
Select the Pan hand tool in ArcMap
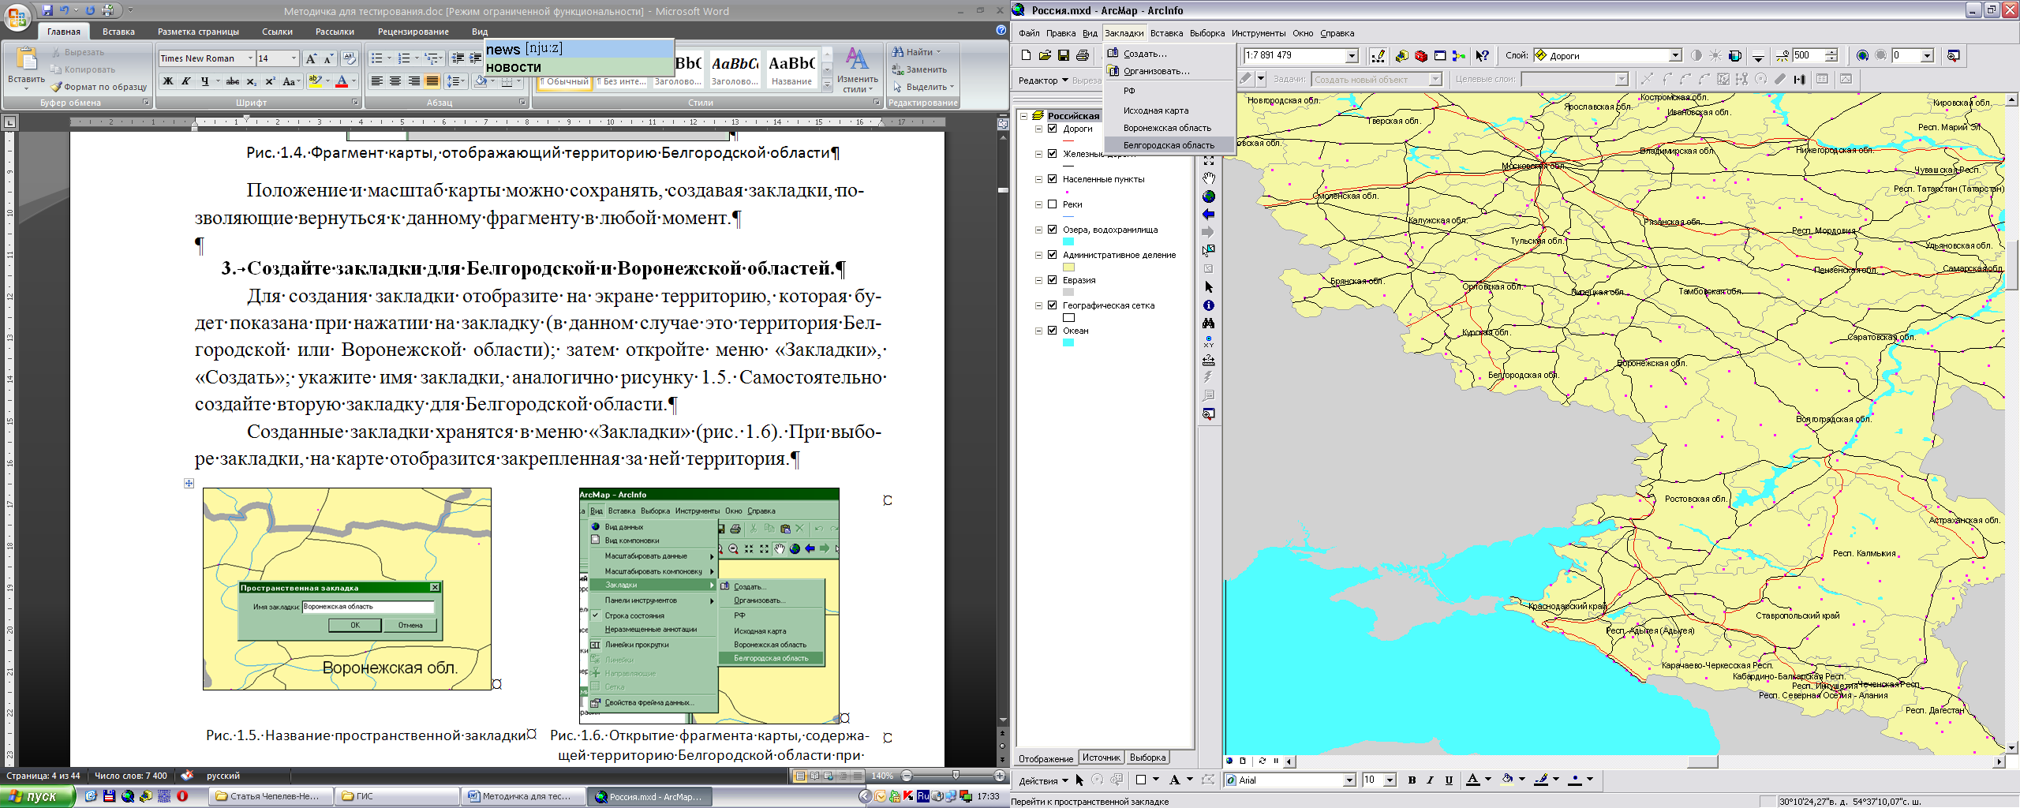click(1208, 178)
